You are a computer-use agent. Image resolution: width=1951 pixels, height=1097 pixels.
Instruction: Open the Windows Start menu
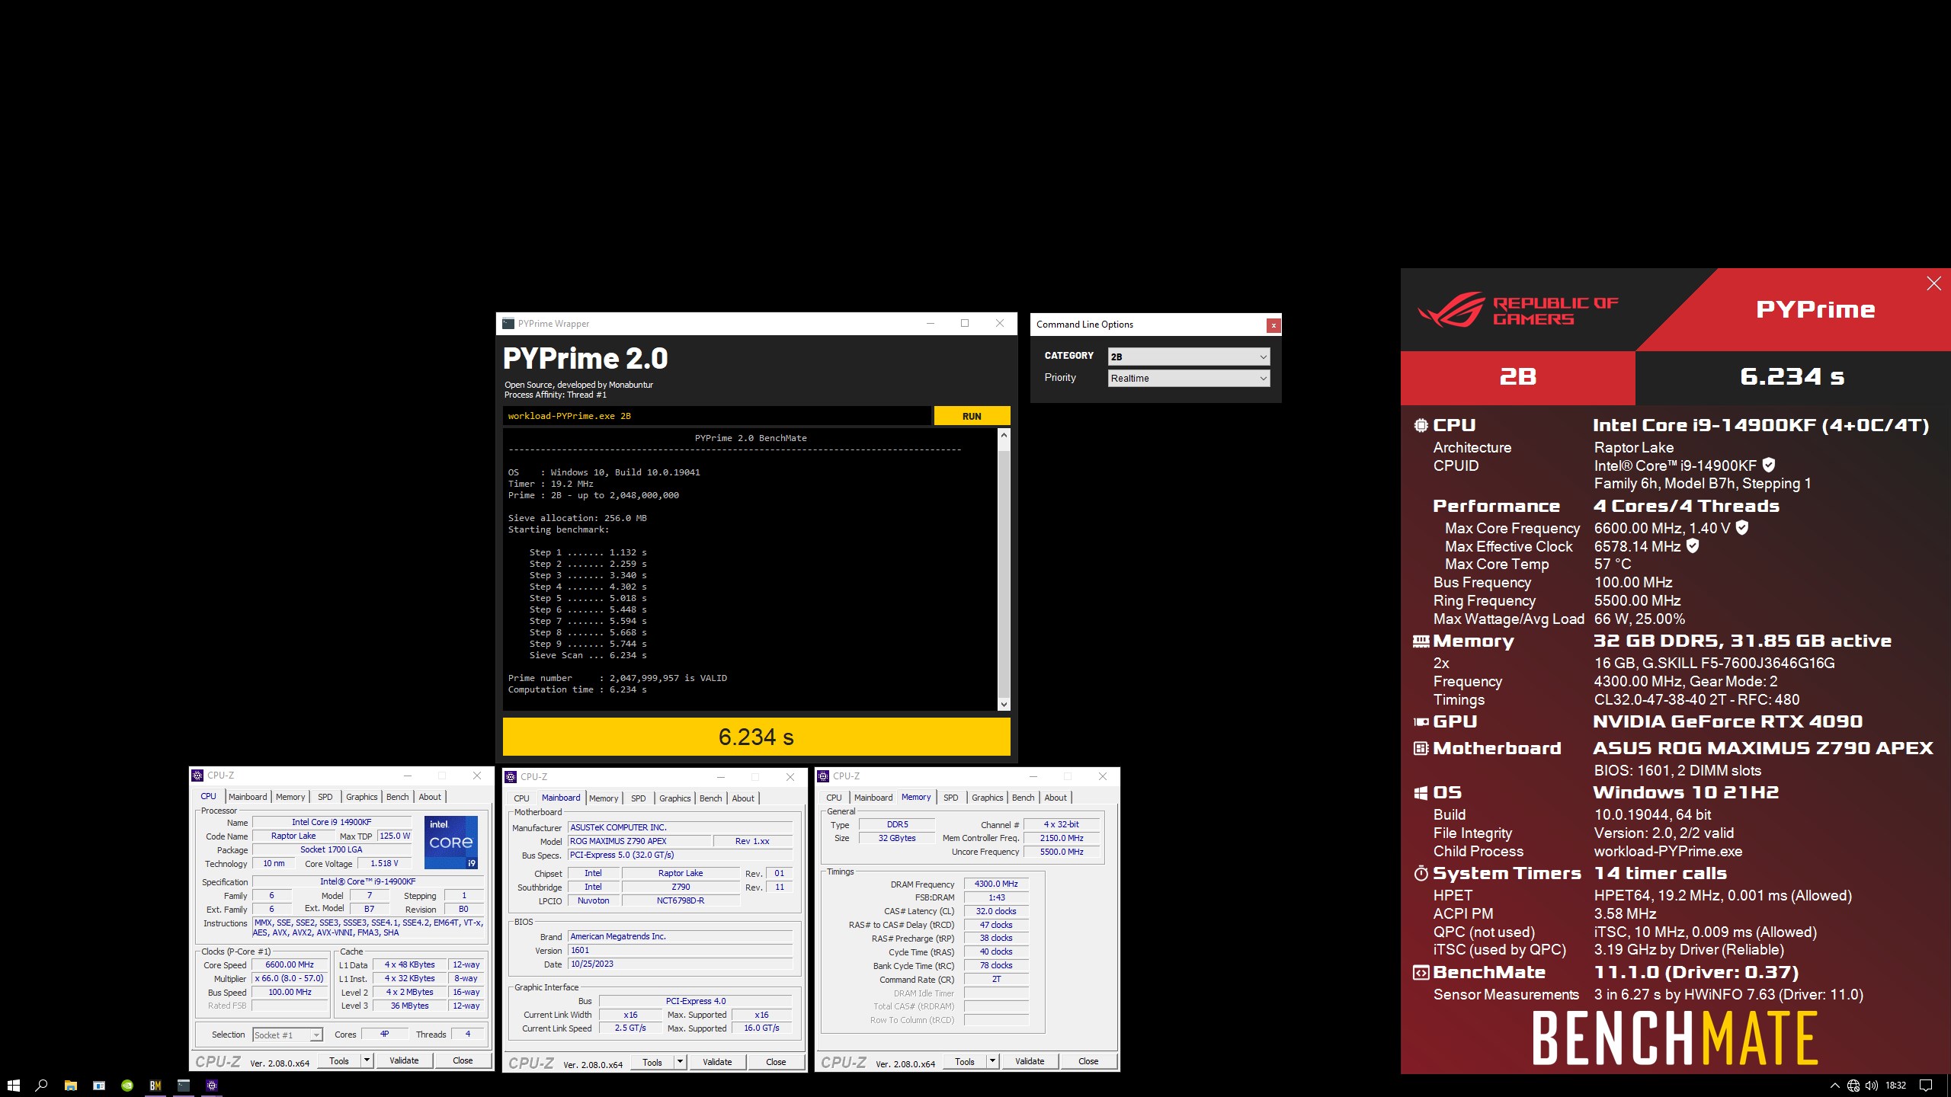coord(13,1085)
